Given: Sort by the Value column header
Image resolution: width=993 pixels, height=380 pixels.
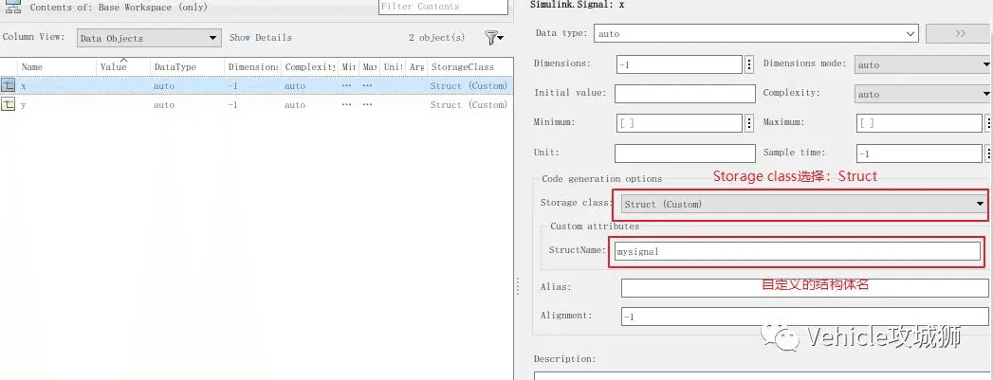Looking at the screenshot, I should click(123, 66).
